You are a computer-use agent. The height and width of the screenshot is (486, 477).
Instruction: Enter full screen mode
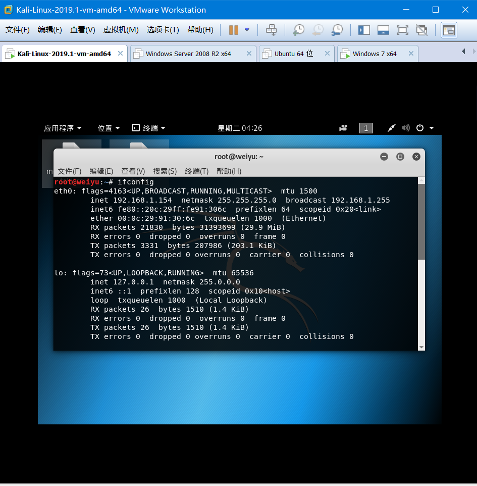click(402, 30)
